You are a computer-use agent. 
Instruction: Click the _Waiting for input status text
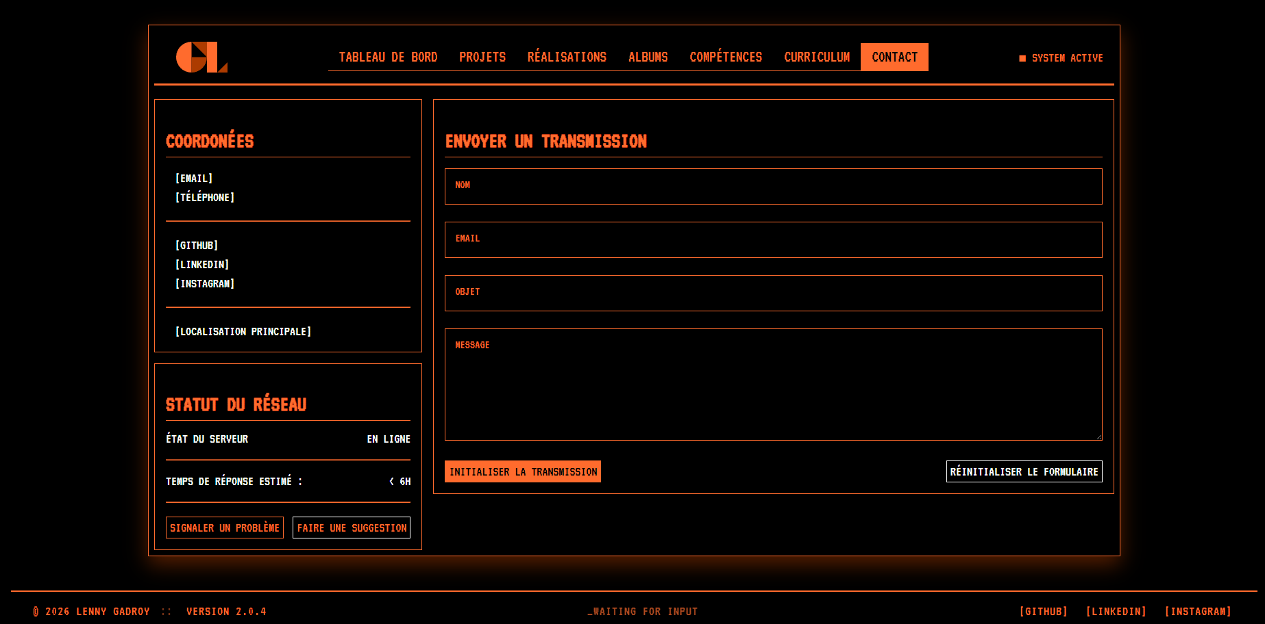[x=642, y=612]
